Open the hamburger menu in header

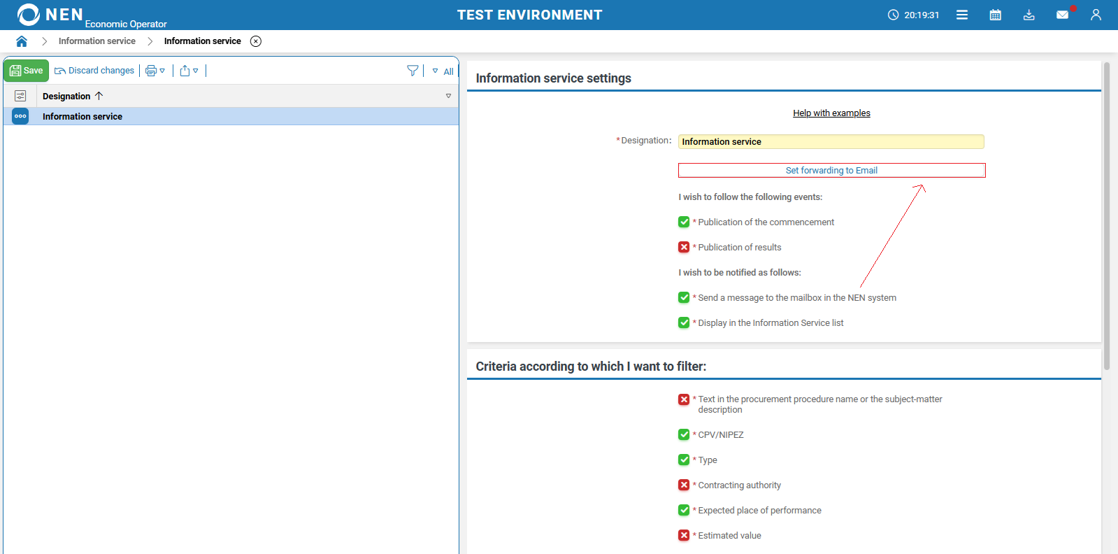962,15
